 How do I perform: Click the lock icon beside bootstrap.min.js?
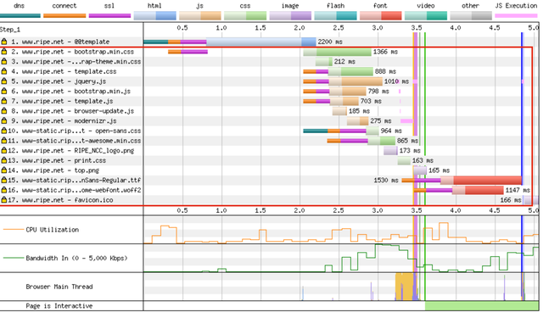(x=4, y=91)
